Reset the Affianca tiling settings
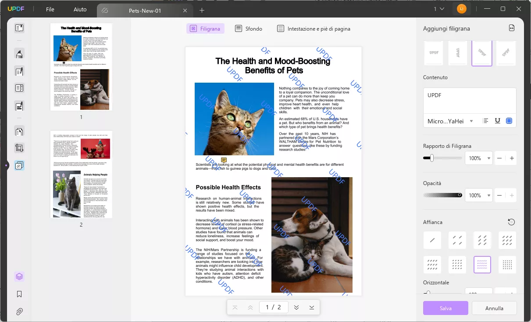Viewport: 531px width, 322px height. click(511, 222)
